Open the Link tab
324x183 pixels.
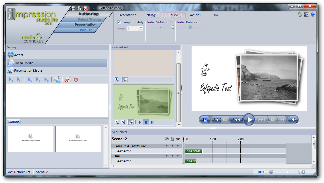(215, 15)
